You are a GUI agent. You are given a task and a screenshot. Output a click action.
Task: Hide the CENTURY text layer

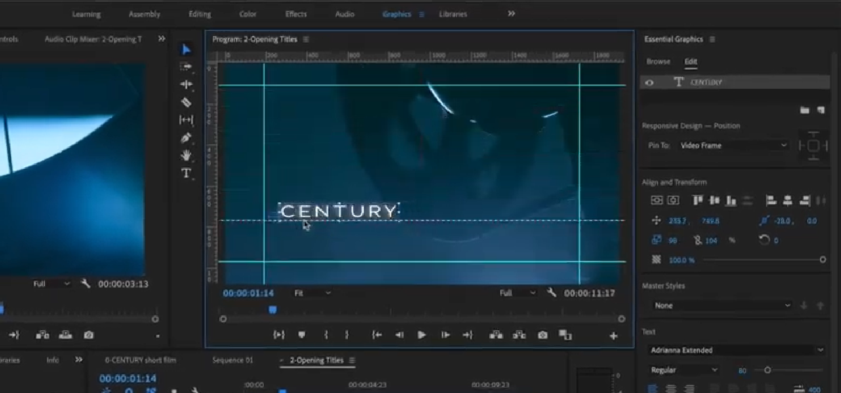coord(649,83)
